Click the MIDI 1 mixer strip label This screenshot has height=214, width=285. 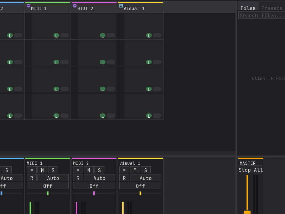click(x=35, y=163)
